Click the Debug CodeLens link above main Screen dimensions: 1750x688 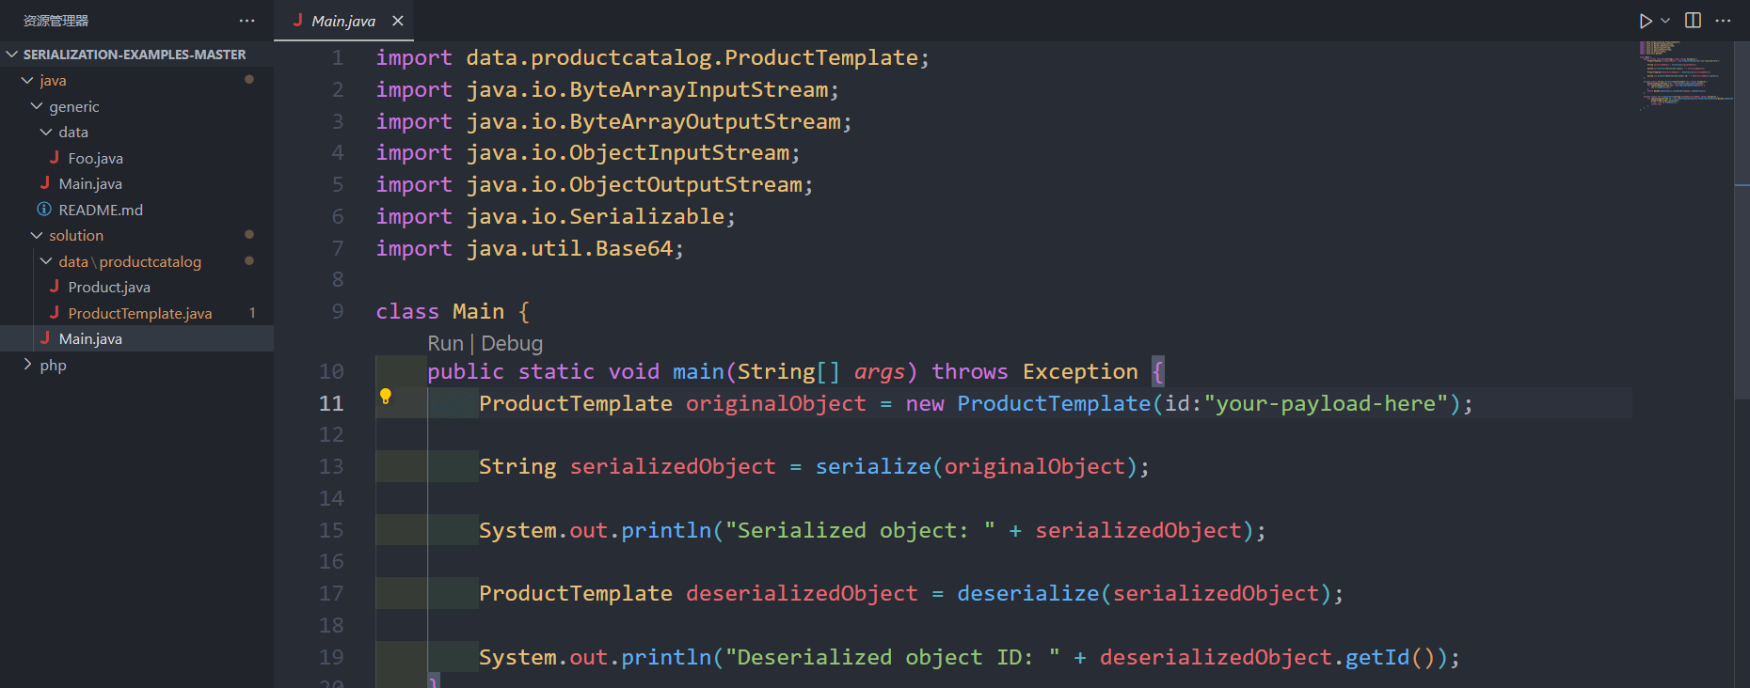point(512,343)
